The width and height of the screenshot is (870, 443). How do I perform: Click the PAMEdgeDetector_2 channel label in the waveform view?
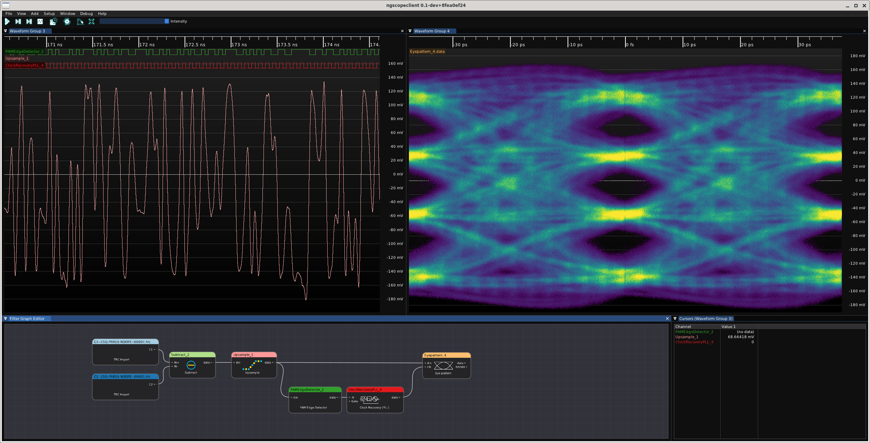(x=24, y=51)
